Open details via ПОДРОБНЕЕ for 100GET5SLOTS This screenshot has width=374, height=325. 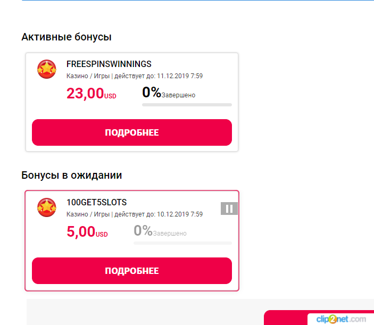[x=132, y=271]
